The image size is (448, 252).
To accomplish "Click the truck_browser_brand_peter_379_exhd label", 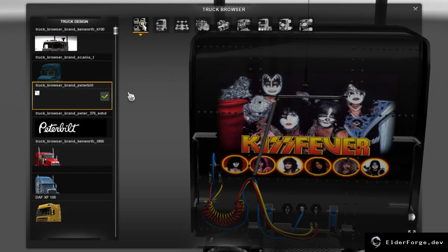I will [x=71, y=113].
